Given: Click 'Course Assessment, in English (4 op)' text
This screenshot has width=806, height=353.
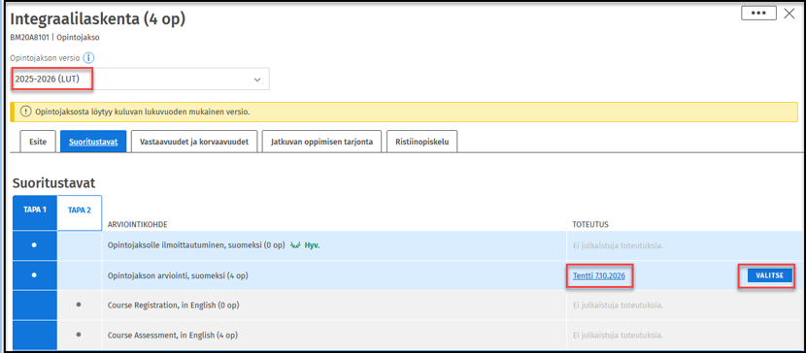Looking at the screenshot, I should (172, 335).
